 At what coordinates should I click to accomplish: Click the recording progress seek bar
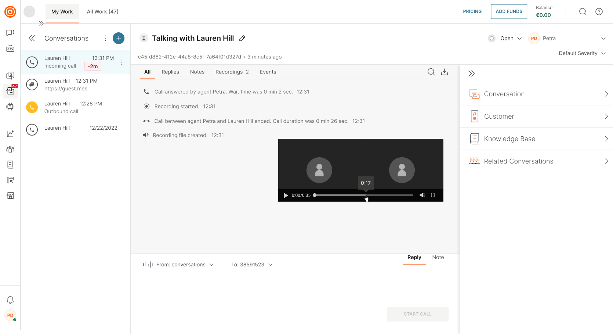363,195
